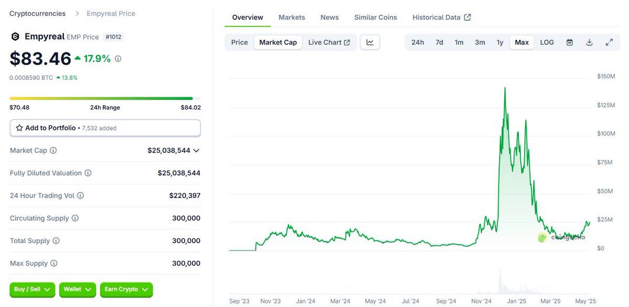Click the Sep '23 axis label
The height and width of the screenshot is (307, 629).
(x=240, y=301)
